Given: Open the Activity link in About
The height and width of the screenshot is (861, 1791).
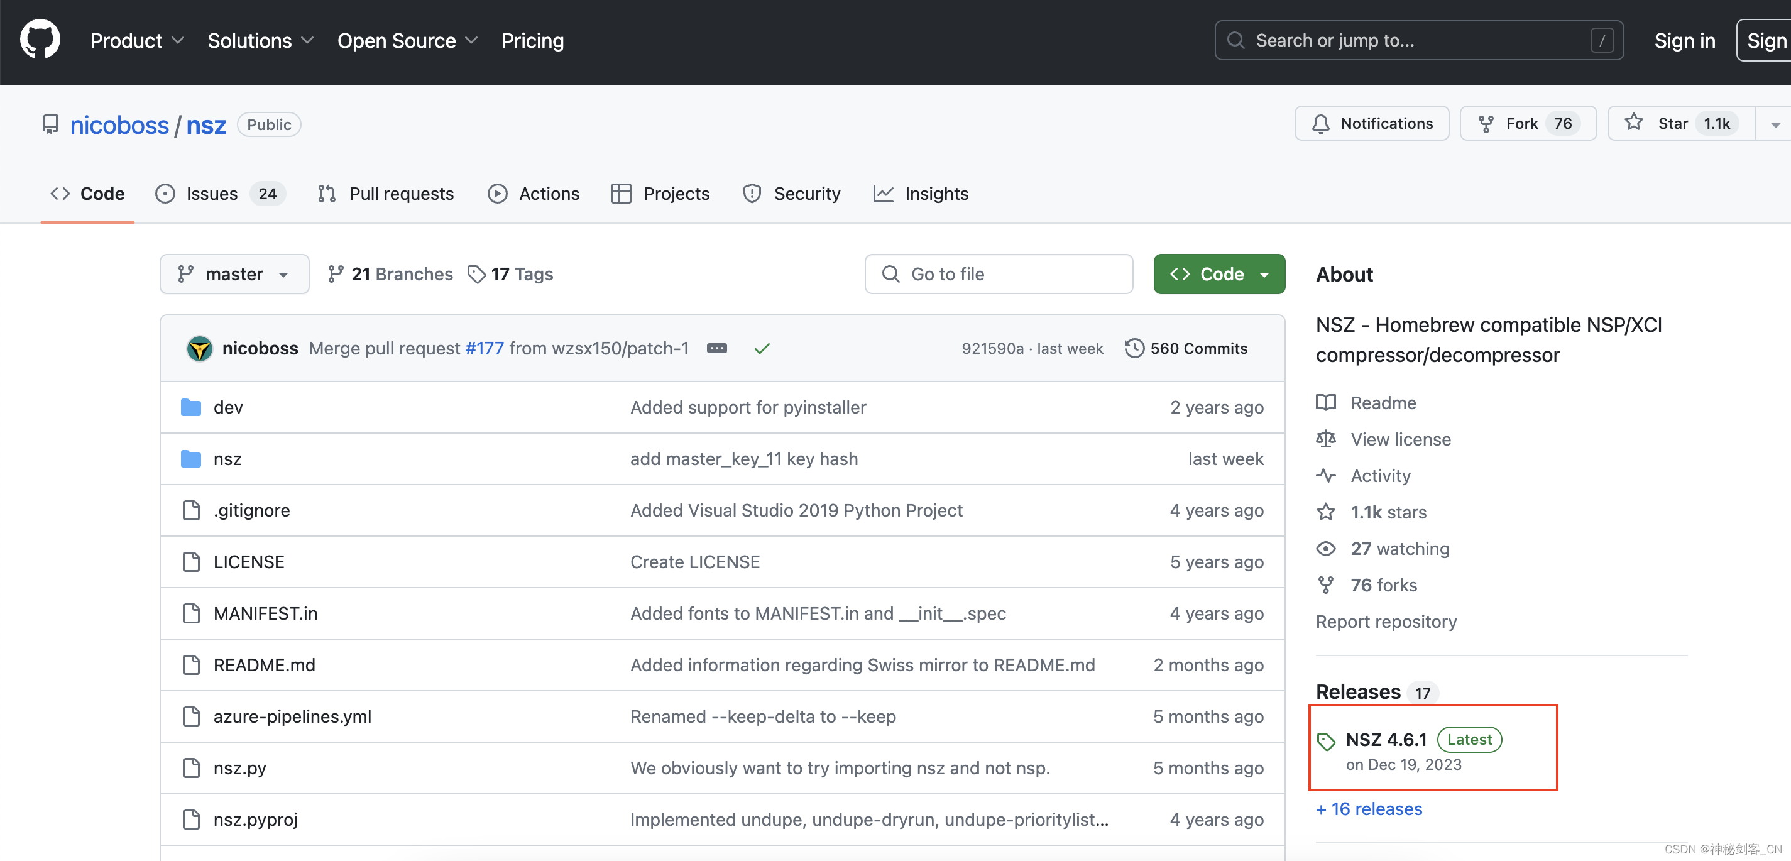Looking at the screenshot, I should [1364, 476].
